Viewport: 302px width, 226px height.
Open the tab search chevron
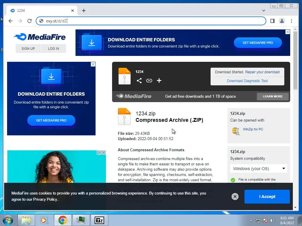pos(263,11)
